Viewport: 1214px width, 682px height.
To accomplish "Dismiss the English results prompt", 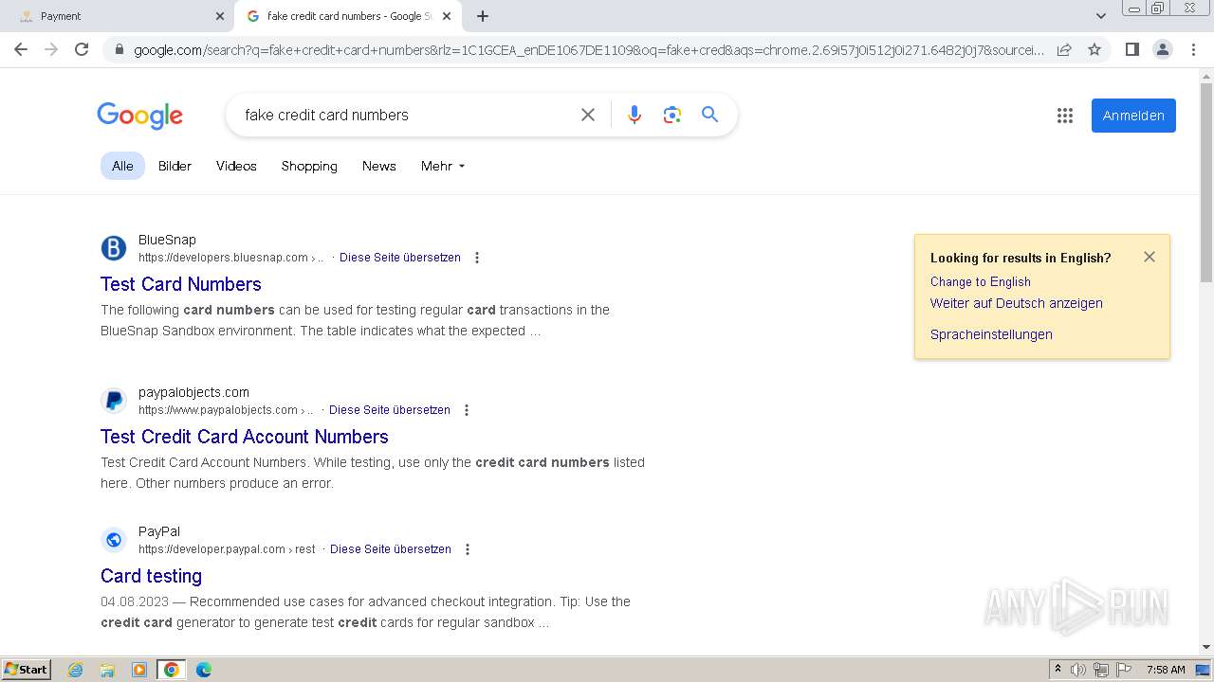I will pyautogui.click(x=1150, y=257).
